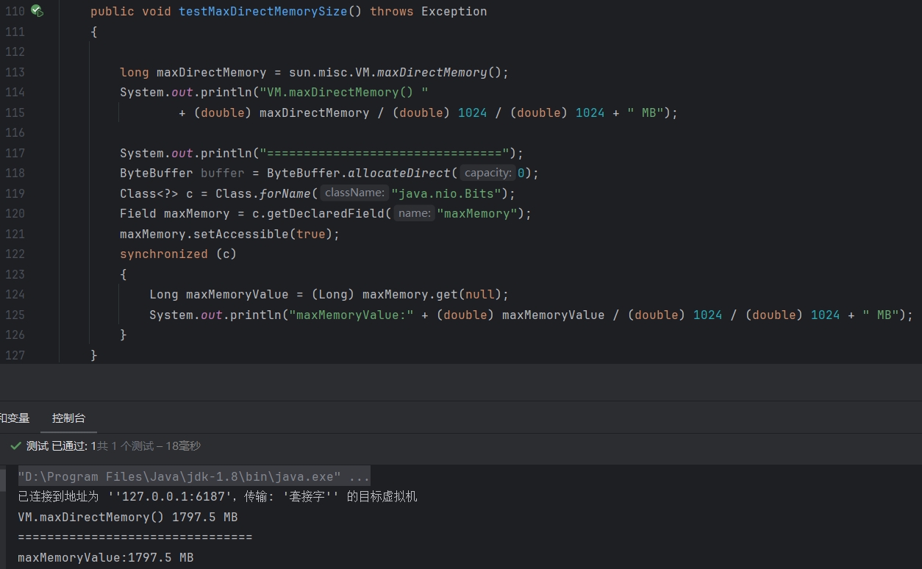Switch to the 控制台 console tab
922x569 pixels.
tap(68, 418)
